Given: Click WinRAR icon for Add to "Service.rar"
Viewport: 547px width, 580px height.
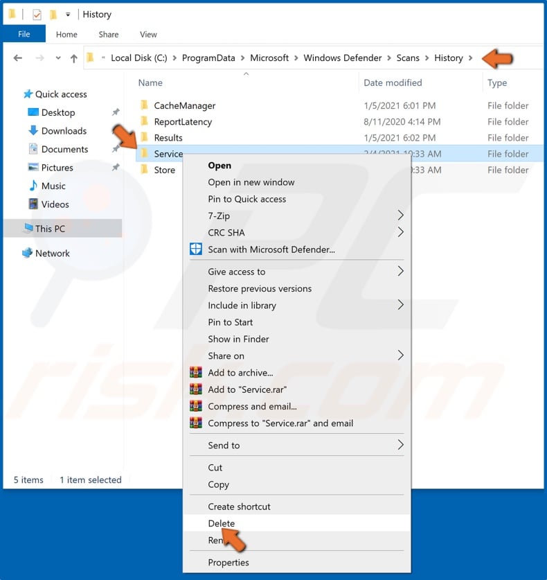Looking at the screenshot, I should coord(196,389).
